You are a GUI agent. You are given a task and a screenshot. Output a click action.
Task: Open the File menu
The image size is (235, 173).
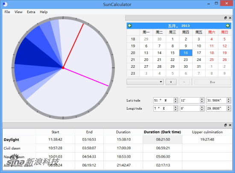7,12
